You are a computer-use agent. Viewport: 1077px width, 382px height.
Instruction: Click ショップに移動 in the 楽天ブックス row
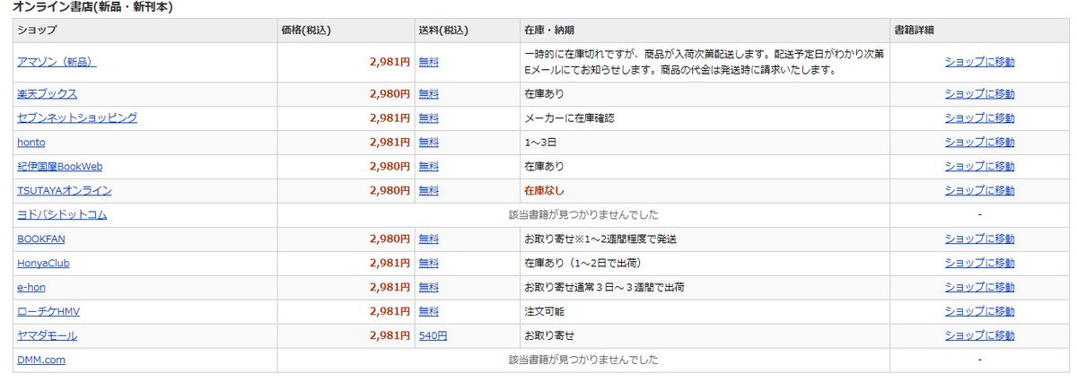tap(979, 93)
